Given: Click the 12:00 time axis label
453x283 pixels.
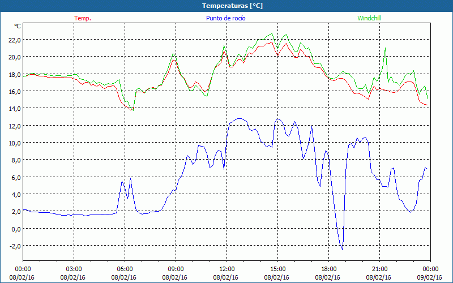Looking at the screenshot, I should tap(227, 269).
